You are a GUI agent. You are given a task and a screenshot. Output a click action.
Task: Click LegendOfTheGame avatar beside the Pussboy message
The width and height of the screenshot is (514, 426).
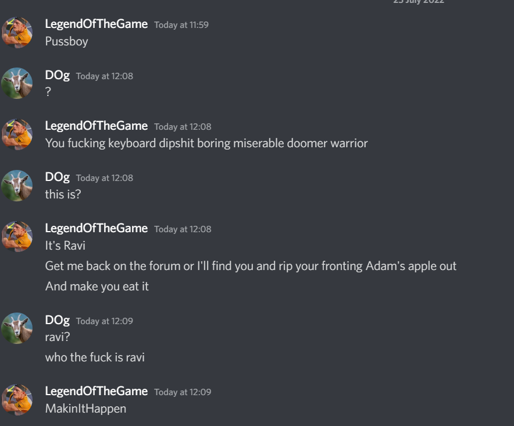[17, 33]
